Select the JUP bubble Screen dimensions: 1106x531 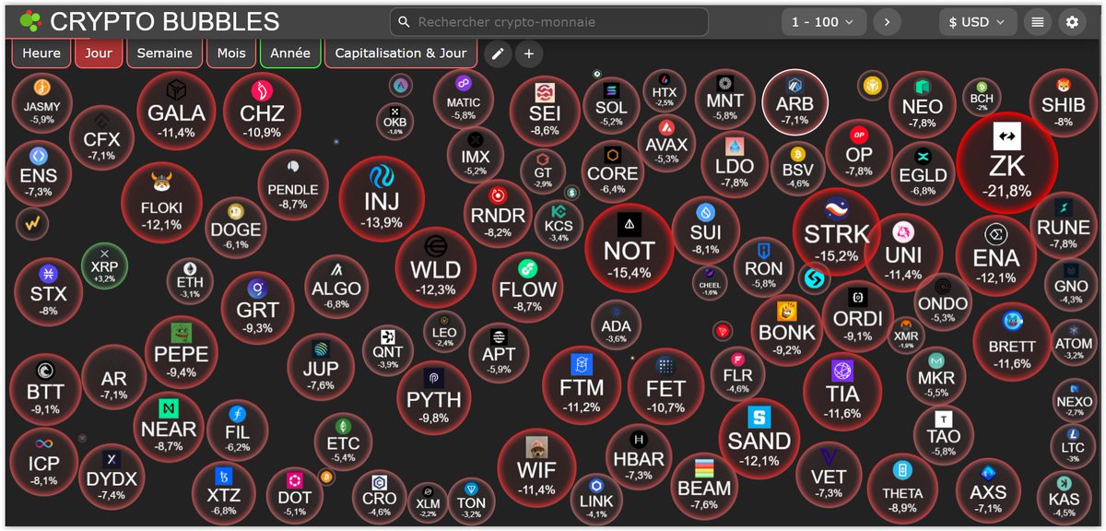[321, 368]
